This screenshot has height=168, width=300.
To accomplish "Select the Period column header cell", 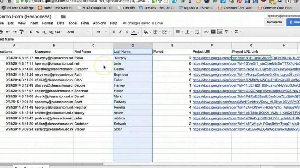I will tap(172, 52).
